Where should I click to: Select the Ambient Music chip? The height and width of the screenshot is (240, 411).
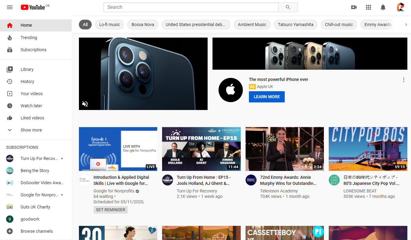click(252, 25)
